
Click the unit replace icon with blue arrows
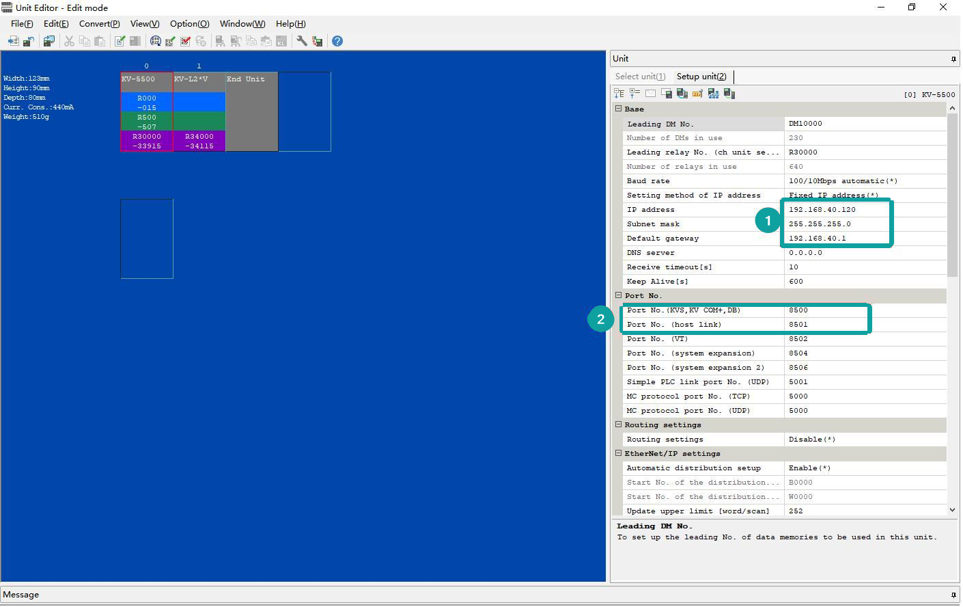coord(49,41)
